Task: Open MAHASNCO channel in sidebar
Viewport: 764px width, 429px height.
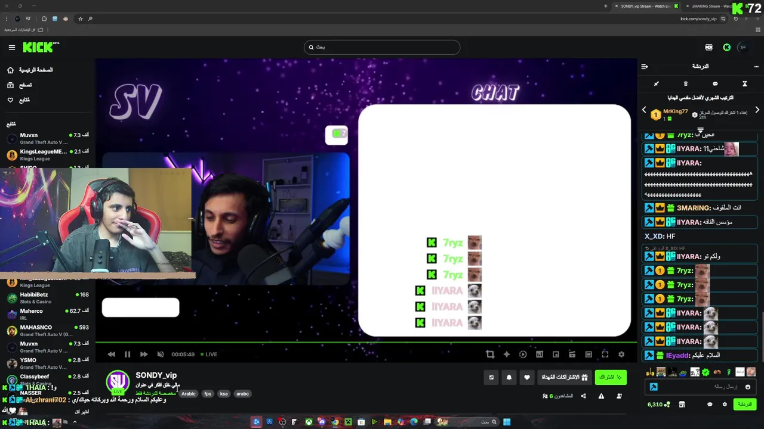Action: [48, 330]
